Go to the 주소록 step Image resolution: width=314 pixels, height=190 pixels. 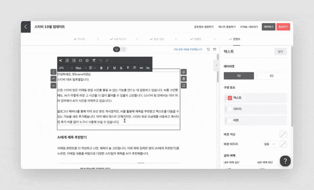[79, 39]
